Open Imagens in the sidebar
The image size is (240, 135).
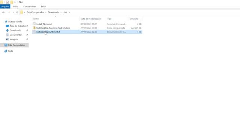point(14,39)
